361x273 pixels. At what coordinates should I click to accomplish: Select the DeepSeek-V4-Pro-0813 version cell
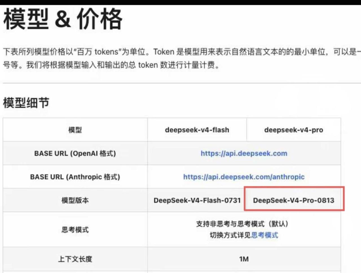[x=294, y=200]
